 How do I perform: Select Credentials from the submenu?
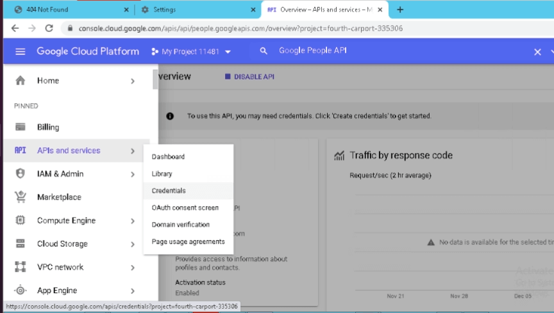(x=189, y=191)
